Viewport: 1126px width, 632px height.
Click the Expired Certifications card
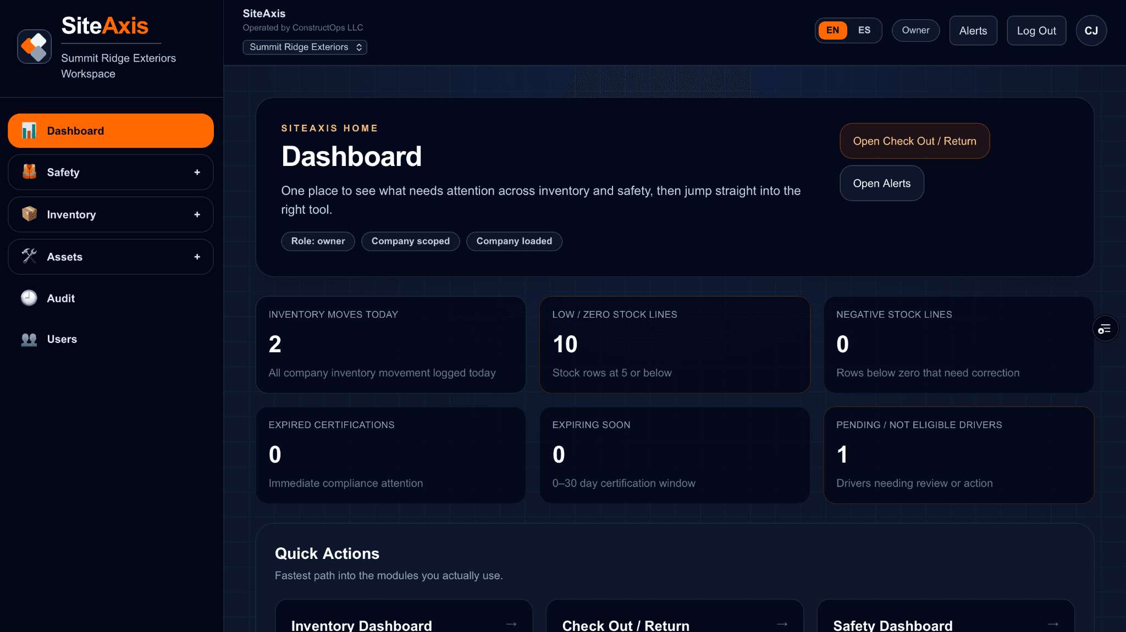pyautogui.click(x=390, y=455)
